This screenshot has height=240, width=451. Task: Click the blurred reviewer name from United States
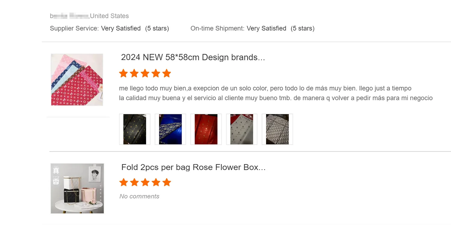(69, 16)
